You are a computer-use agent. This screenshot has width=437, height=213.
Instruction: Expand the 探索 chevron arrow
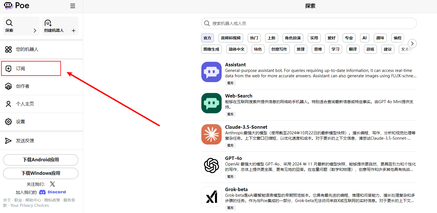[35, 31]
